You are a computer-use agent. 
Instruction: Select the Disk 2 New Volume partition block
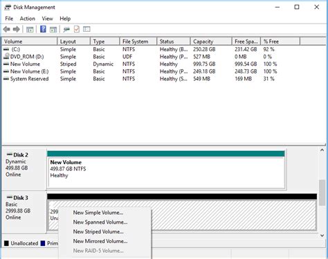point(166,170)
